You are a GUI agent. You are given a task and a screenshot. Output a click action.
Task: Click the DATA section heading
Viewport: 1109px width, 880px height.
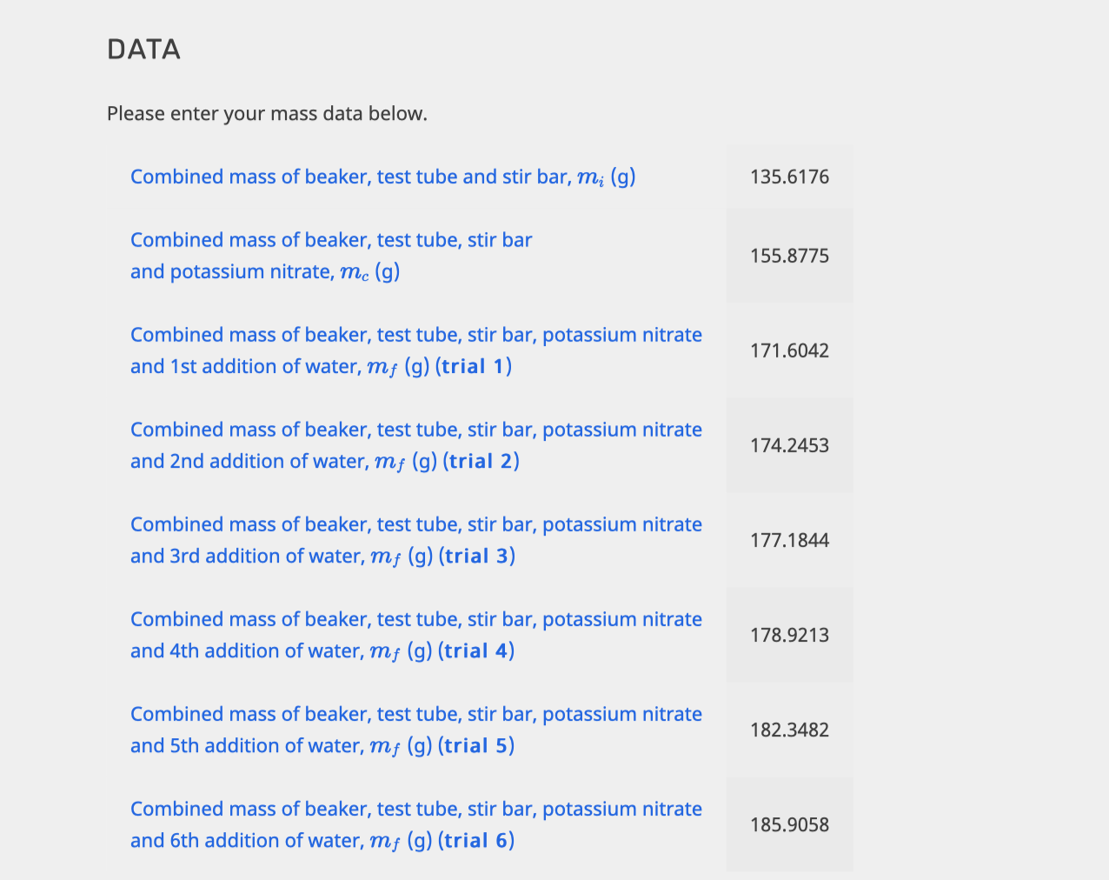pos(143,49)
